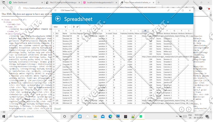The width and height of the screenshot is (213, 122).
Task: Click the browser back button
Action: (4, 8)
